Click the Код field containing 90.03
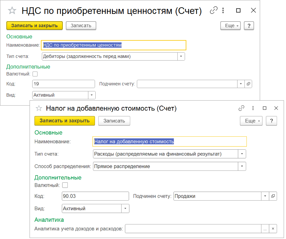The height and width of the screenshot is (239, 286). pos(95,196)
